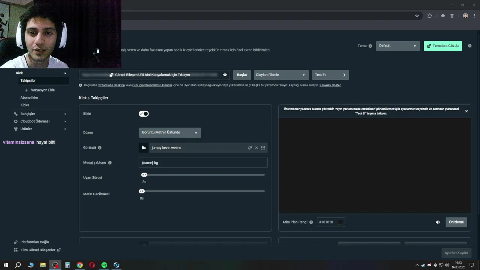Click Temalara Göz At button

(x=443, y=46)
